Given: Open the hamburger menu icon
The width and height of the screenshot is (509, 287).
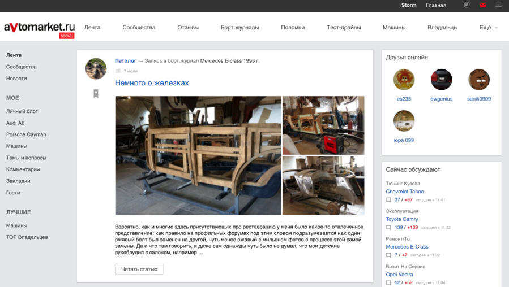Looking at the screenshot, I should tap(499, 5).
